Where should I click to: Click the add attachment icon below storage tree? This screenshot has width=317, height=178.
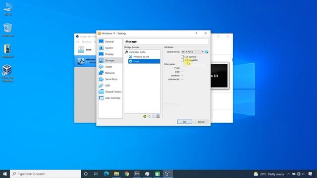154,116
